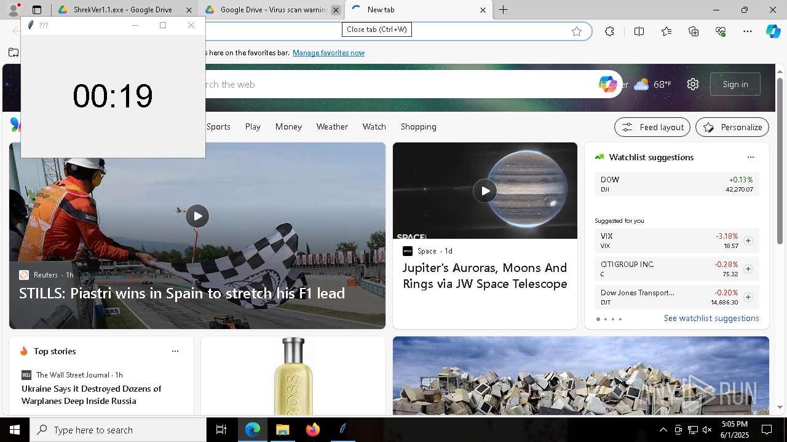This screenshot has height=442, width=787.
Task: Close the New tab tab
Action: (x=483, y=10)
